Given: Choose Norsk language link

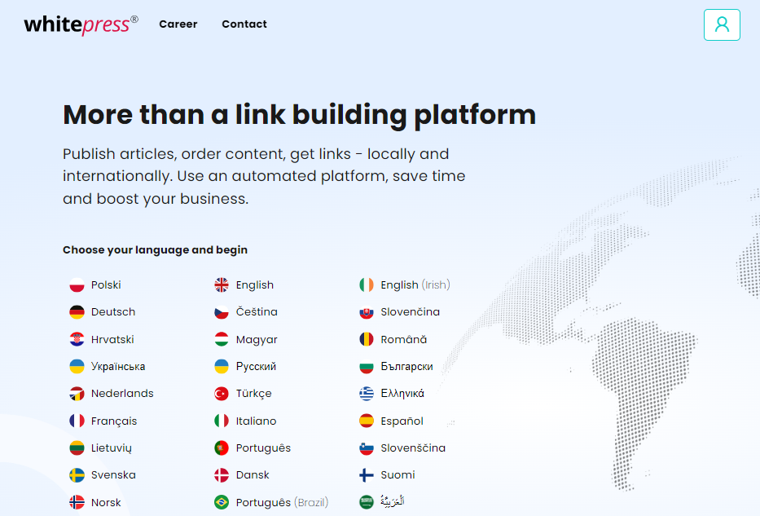Looking at the screenshot, I should [106, 503].
